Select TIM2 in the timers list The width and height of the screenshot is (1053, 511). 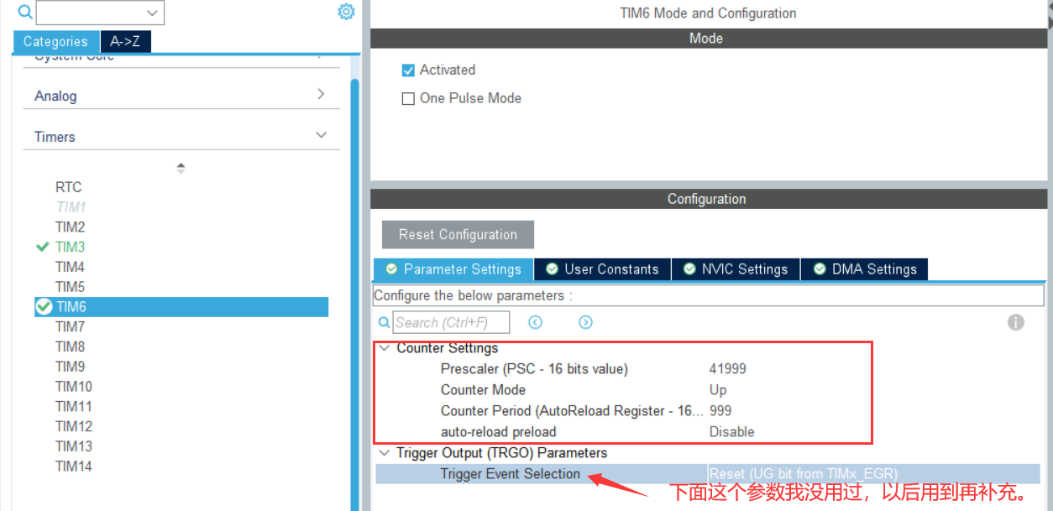(70, 227)
